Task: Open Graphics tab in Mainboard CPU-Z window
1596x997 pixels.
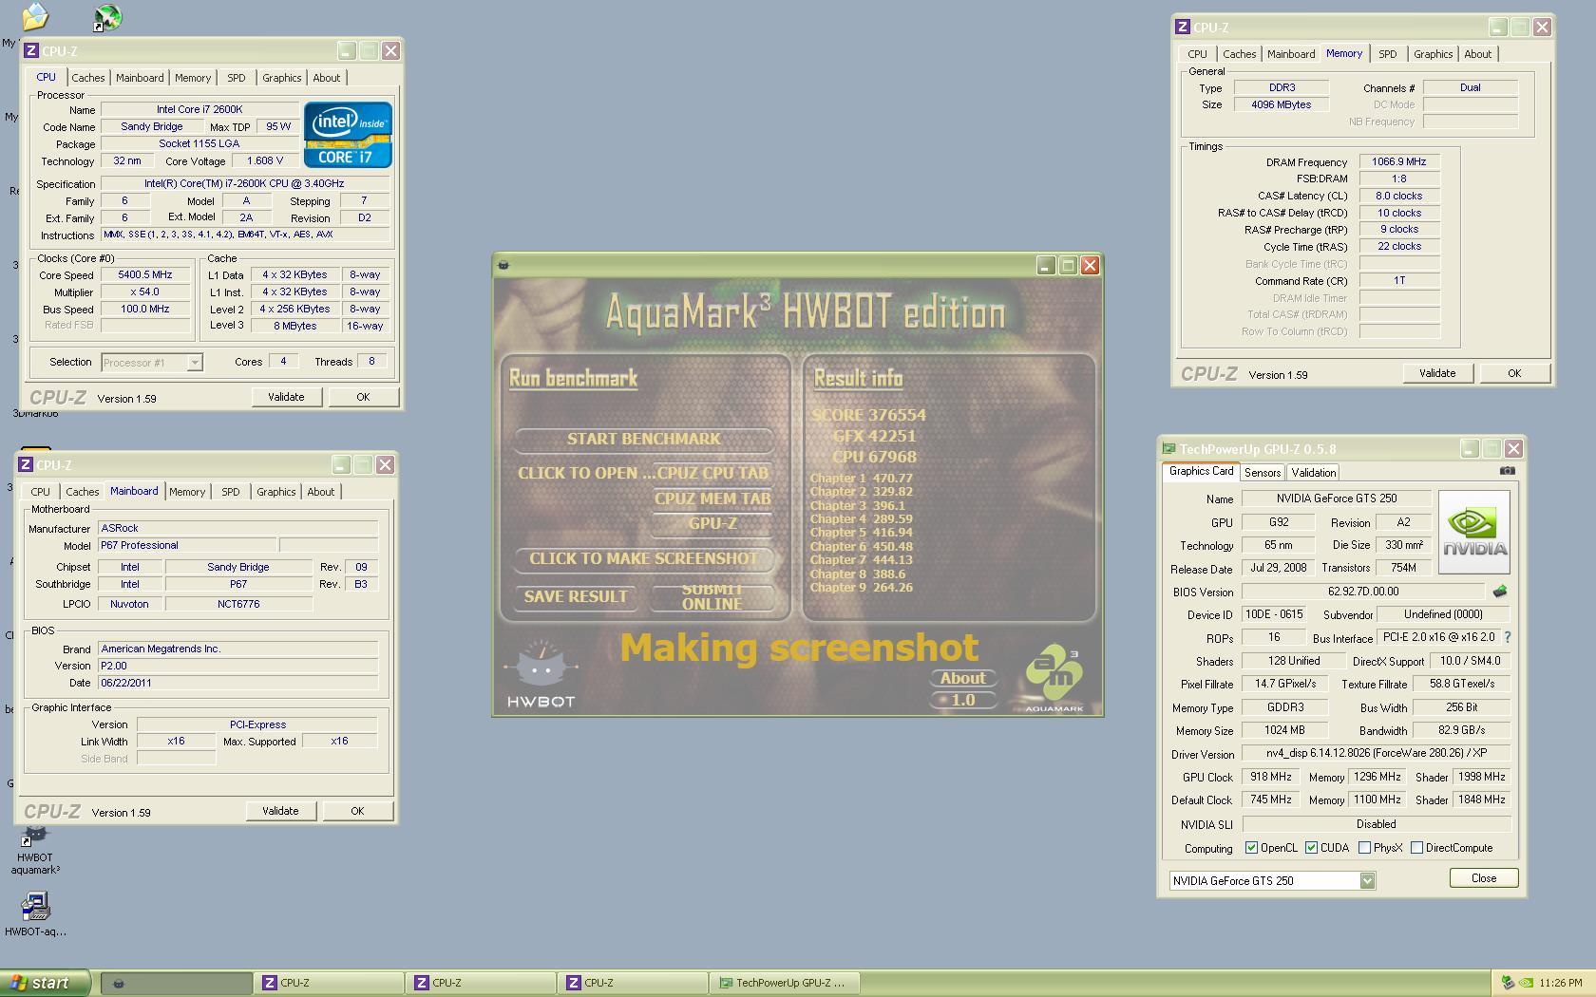Action: (276, 492)
